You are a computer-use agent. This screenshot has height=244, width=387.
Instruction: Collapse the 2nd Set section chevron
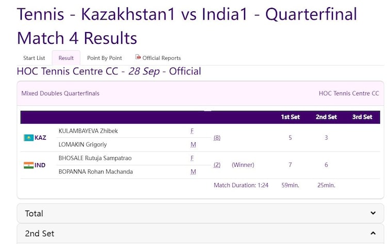coord(373,233)
